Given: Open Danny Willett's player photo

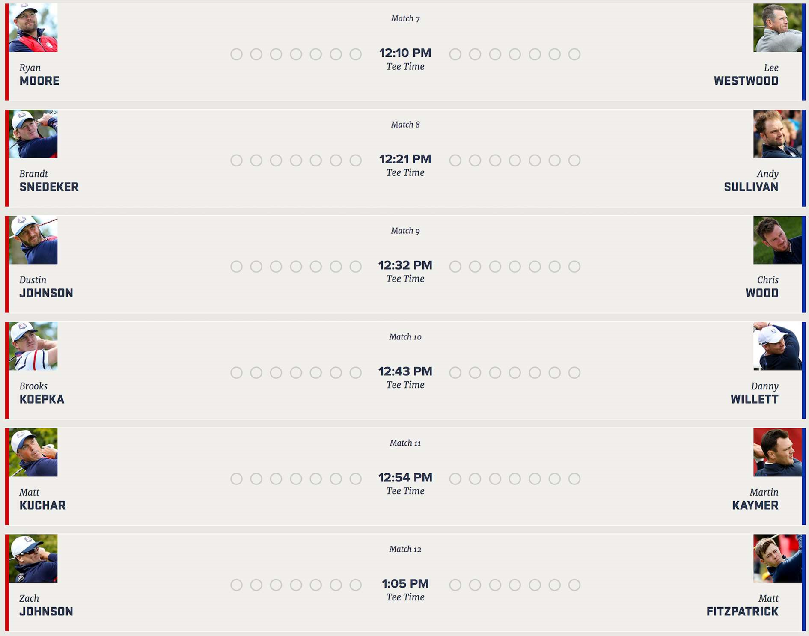Looking at the screenshot, I should point(777,346).
